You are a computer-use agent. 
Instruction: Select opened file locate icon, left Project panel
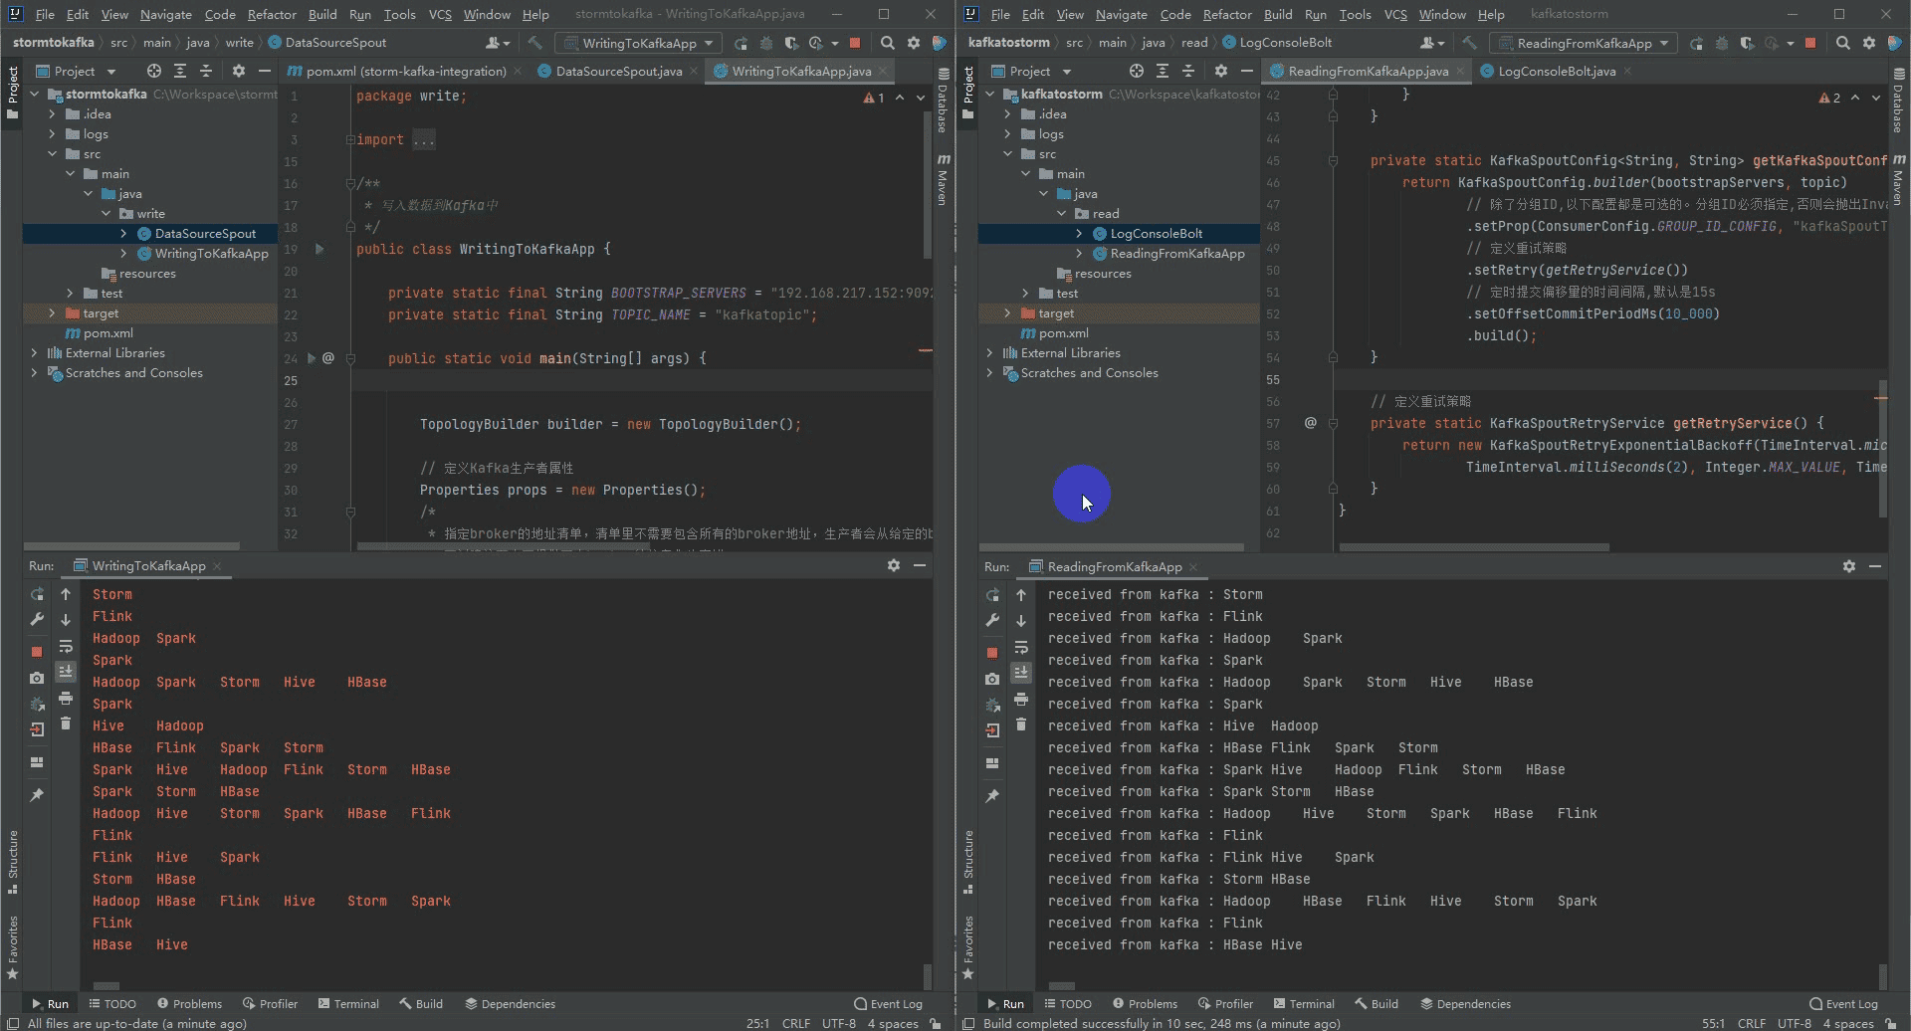click(153, 71)
